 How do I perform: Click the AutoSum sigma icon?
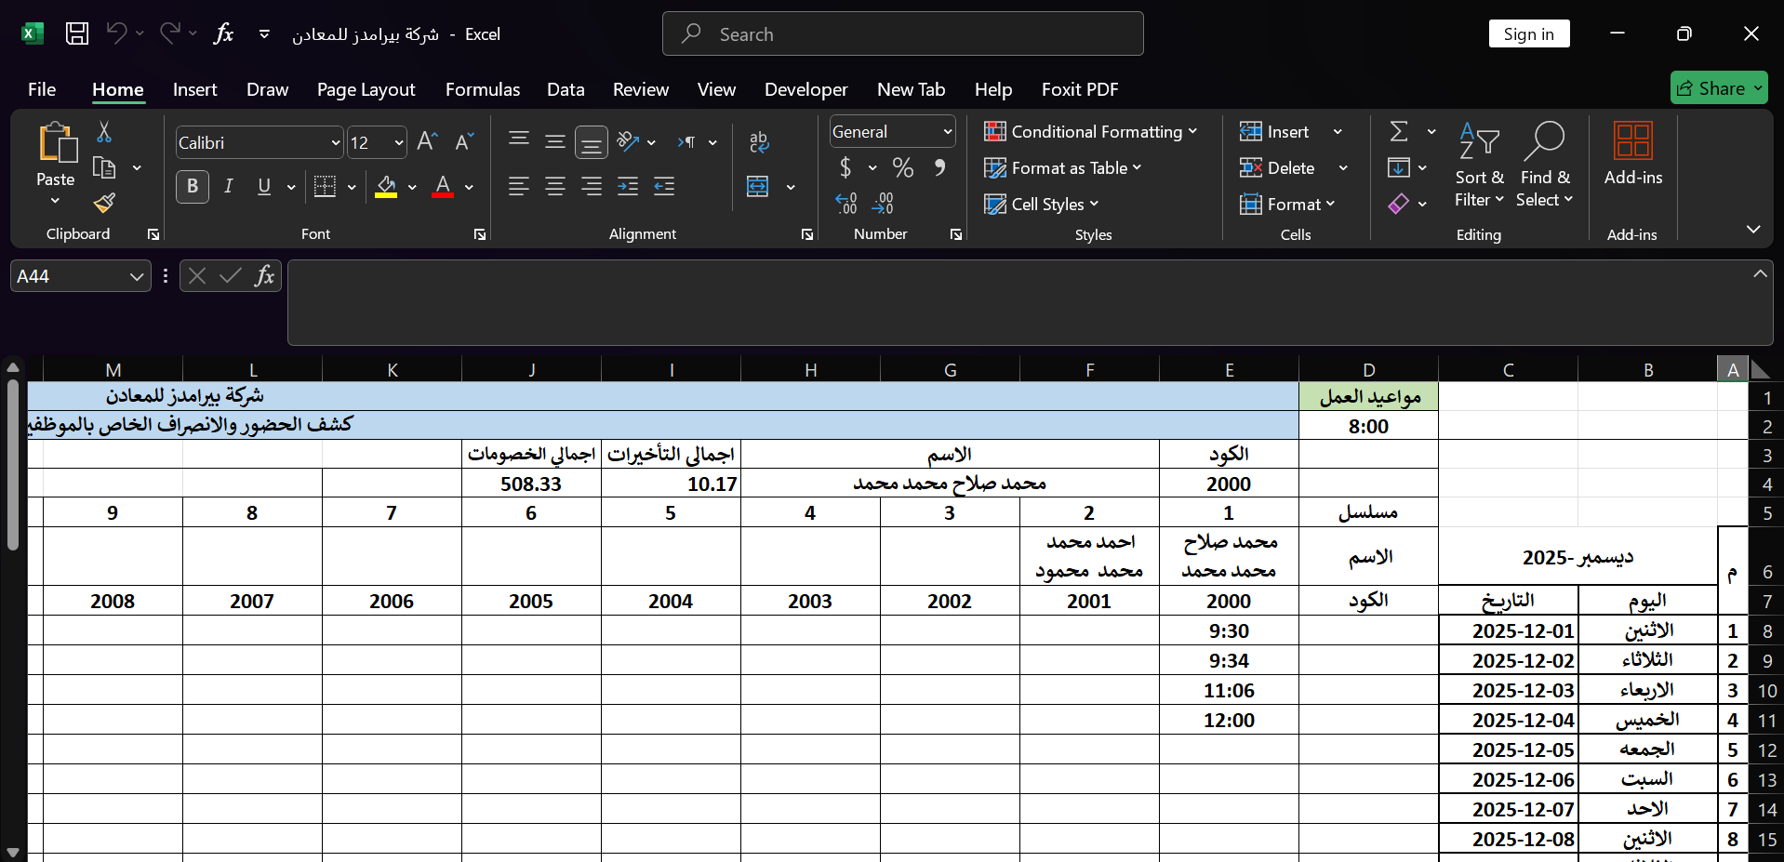pyautogui.click(x=1399, y=132)
